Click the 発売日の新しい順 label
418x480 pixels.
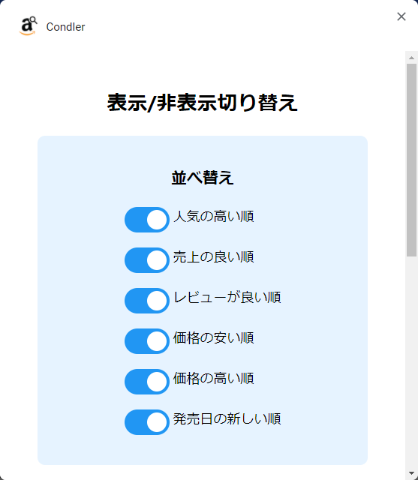227,418
